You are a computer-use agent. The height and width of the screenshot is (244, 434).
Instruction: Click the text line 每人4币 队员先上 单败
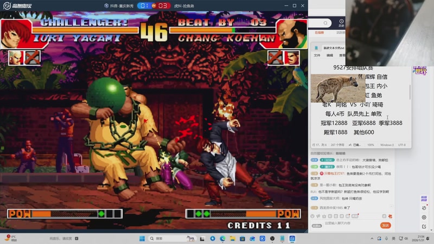[354, 114]
